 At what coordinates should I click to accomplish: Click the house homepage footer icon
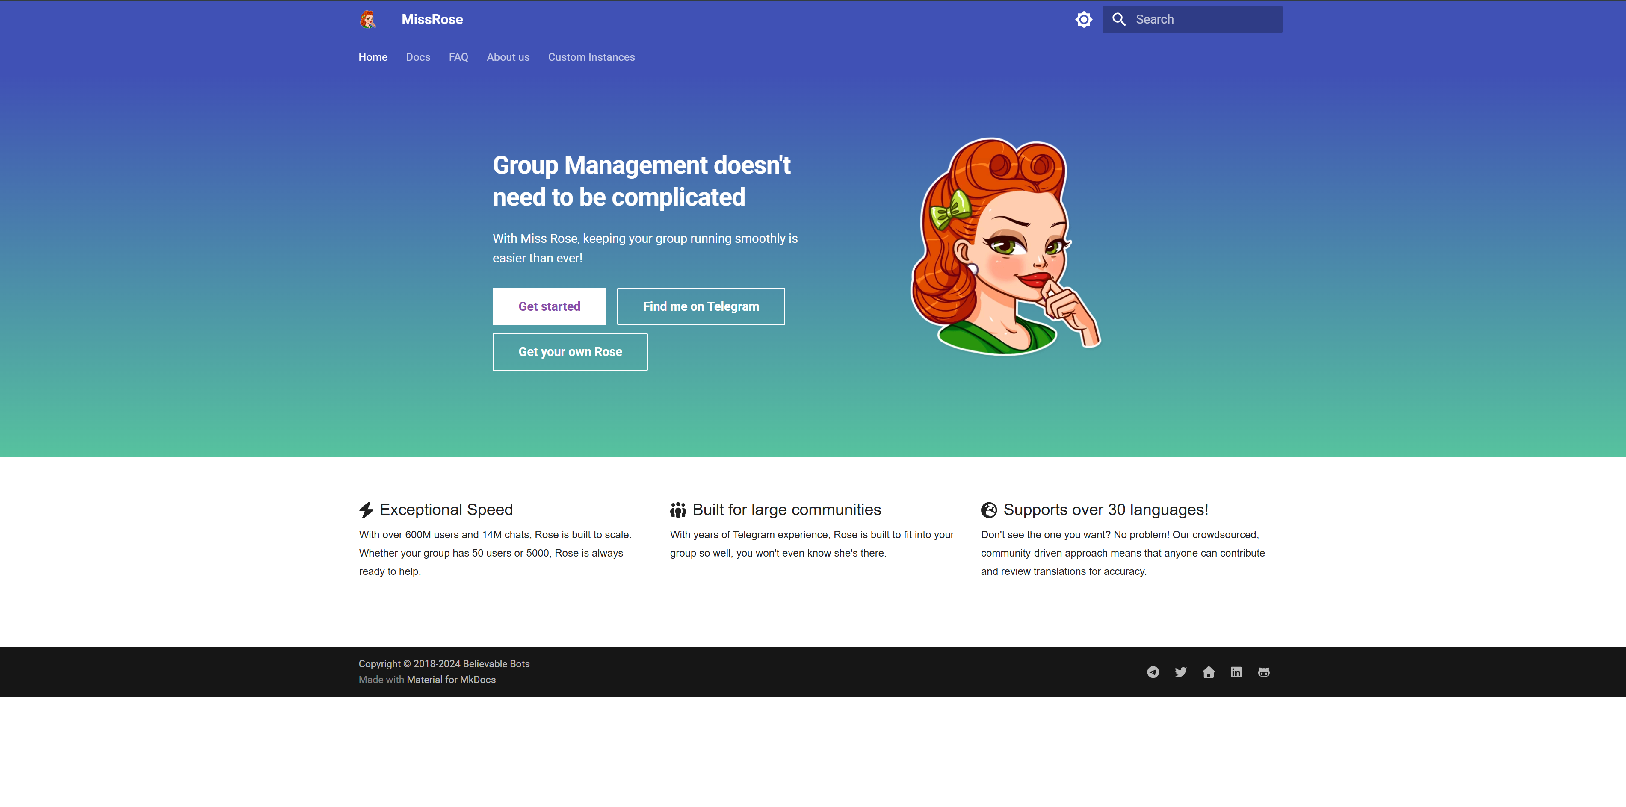[1208, 672]
